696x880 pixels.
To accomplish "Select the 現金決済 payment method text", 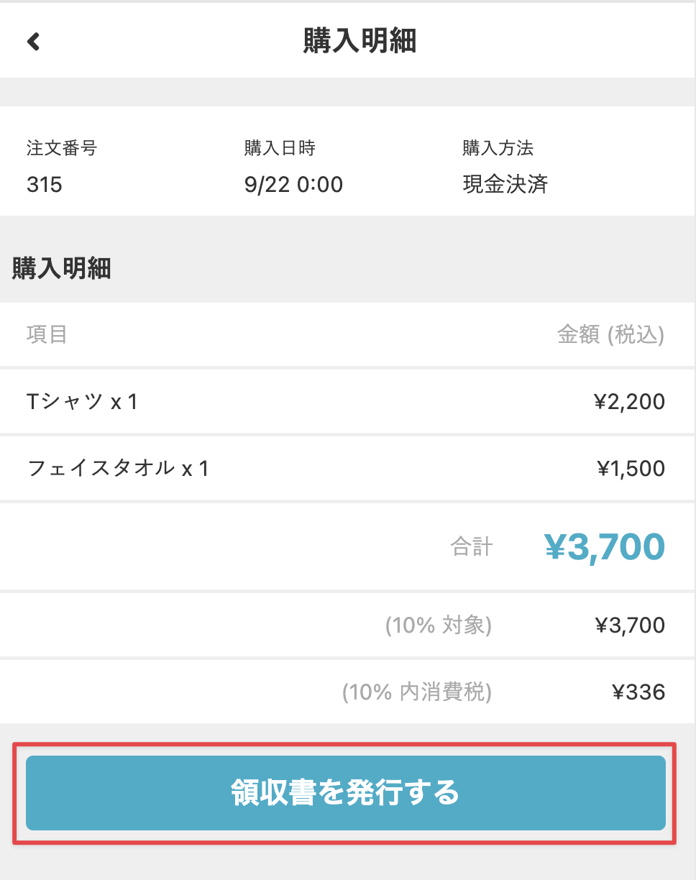I will tap(505, 185).
